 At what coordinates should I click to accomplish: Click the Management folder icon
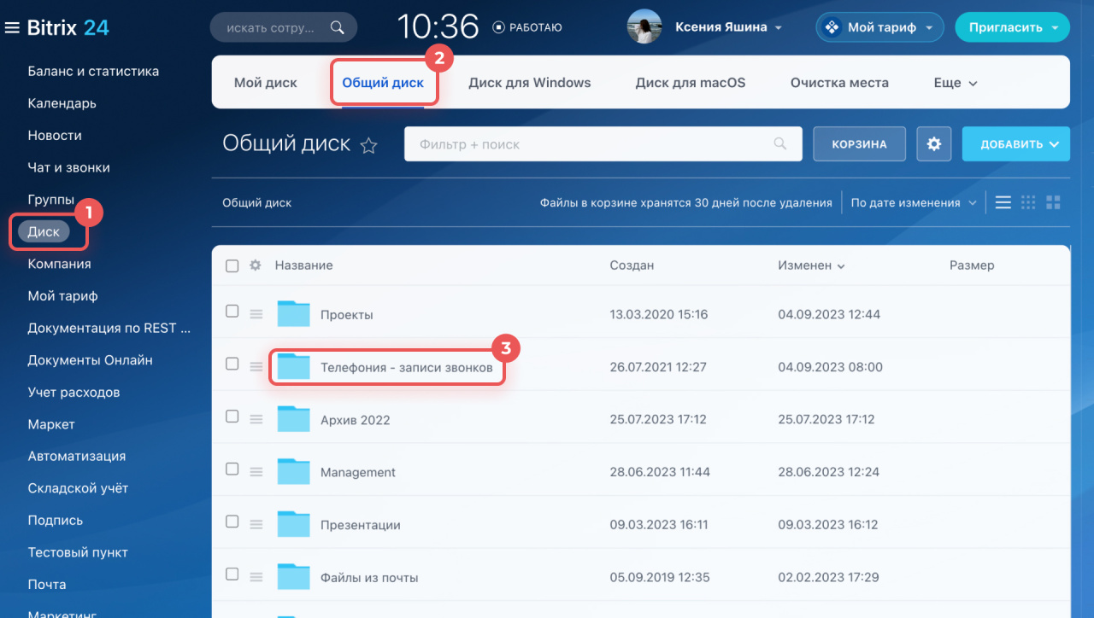point(293,472)
